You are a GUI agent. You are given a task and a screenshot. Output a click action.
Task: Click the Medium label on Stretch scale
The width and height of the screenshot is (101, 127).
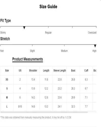[64, 51]
